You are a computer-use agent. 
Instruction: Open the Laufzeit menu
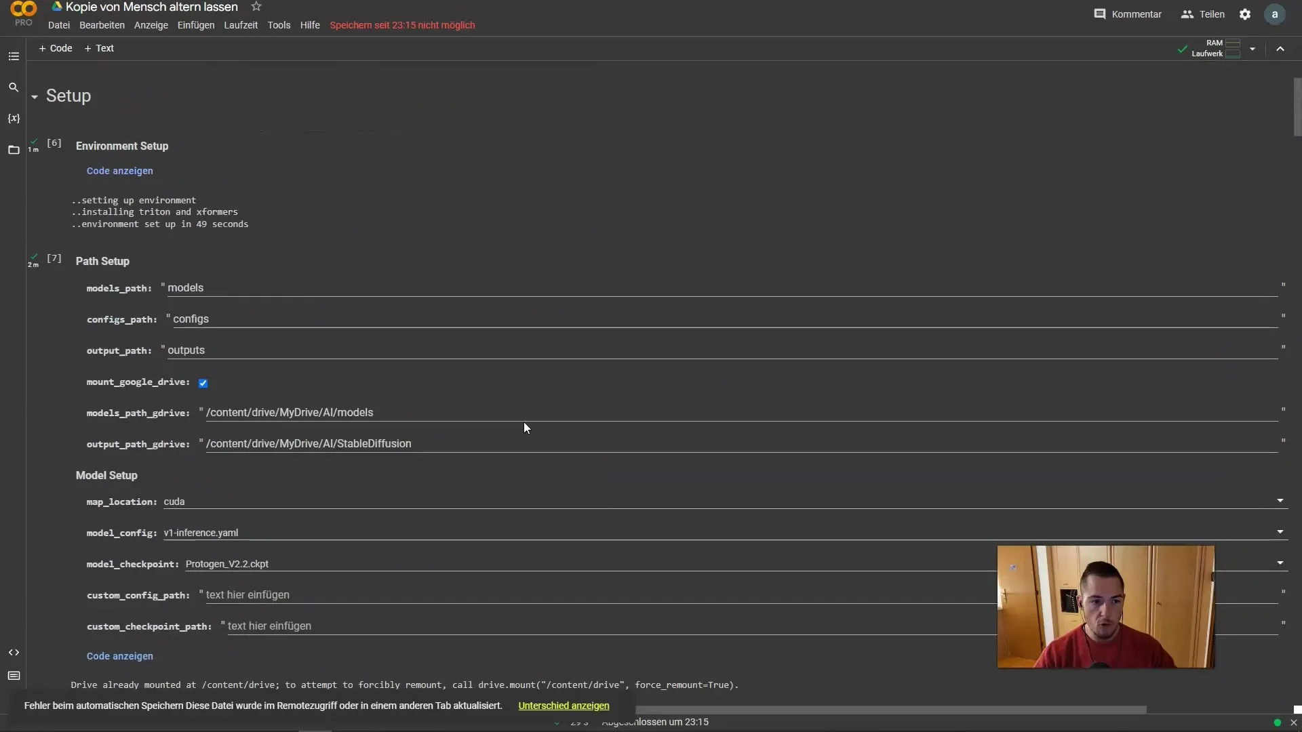(241, 24)
